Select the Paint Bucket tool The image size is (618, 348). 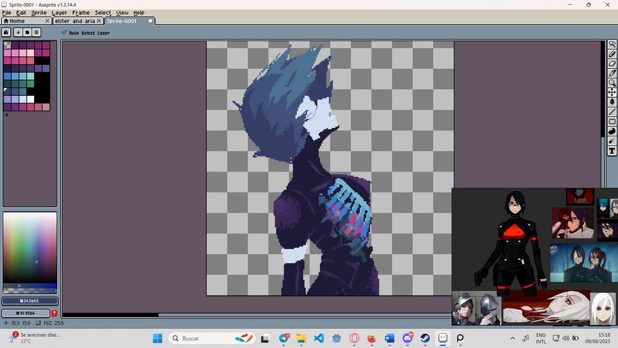click(612, 102)
